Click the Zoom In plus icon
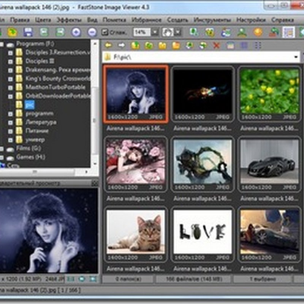This screenshot has width=304, height=304. tap(76, 32)
